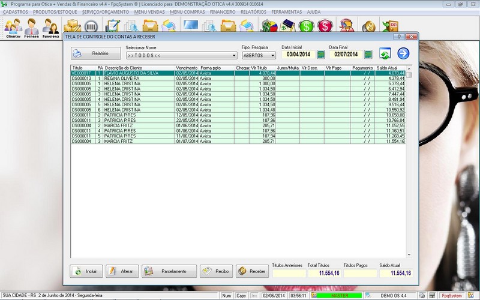The width and height of the screenshot is (480, 300).
Task: Open the FINANCEIRO menu
Action: 223,12
